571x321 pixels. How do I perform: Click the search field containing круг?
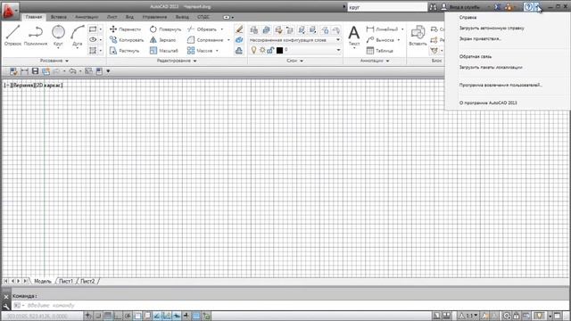click(387, 7)
